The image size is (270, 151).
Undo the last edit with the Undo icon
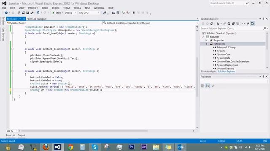[38, 13]
